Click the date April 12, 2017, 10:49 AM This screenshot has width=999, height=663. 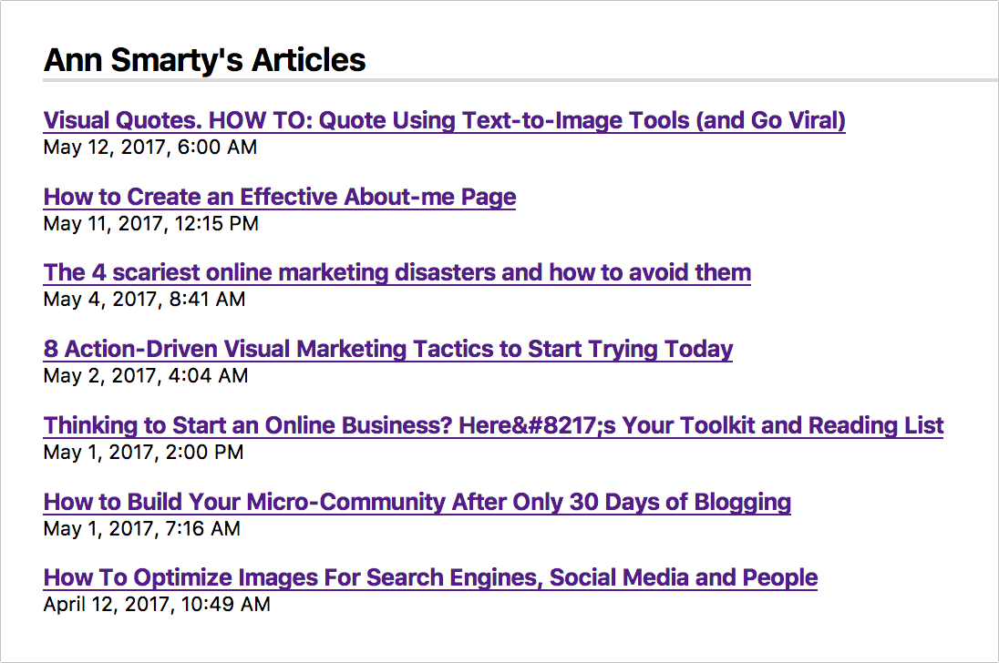[157, 604]
